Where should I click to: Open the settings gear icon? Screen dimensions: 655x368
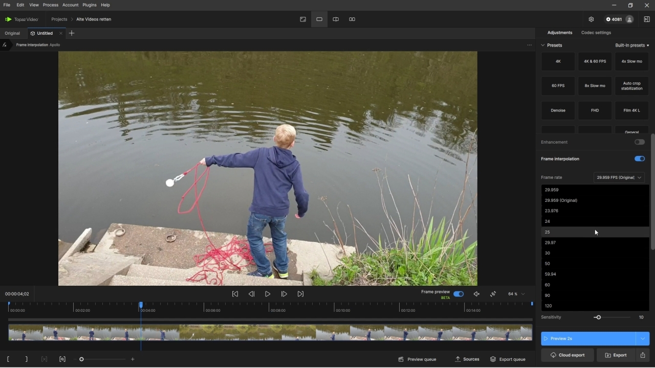tap(591, 19)
